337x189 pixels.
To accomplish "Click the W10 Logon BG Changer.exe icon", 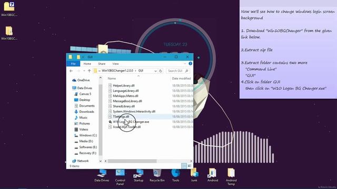I will coord(110,122).
